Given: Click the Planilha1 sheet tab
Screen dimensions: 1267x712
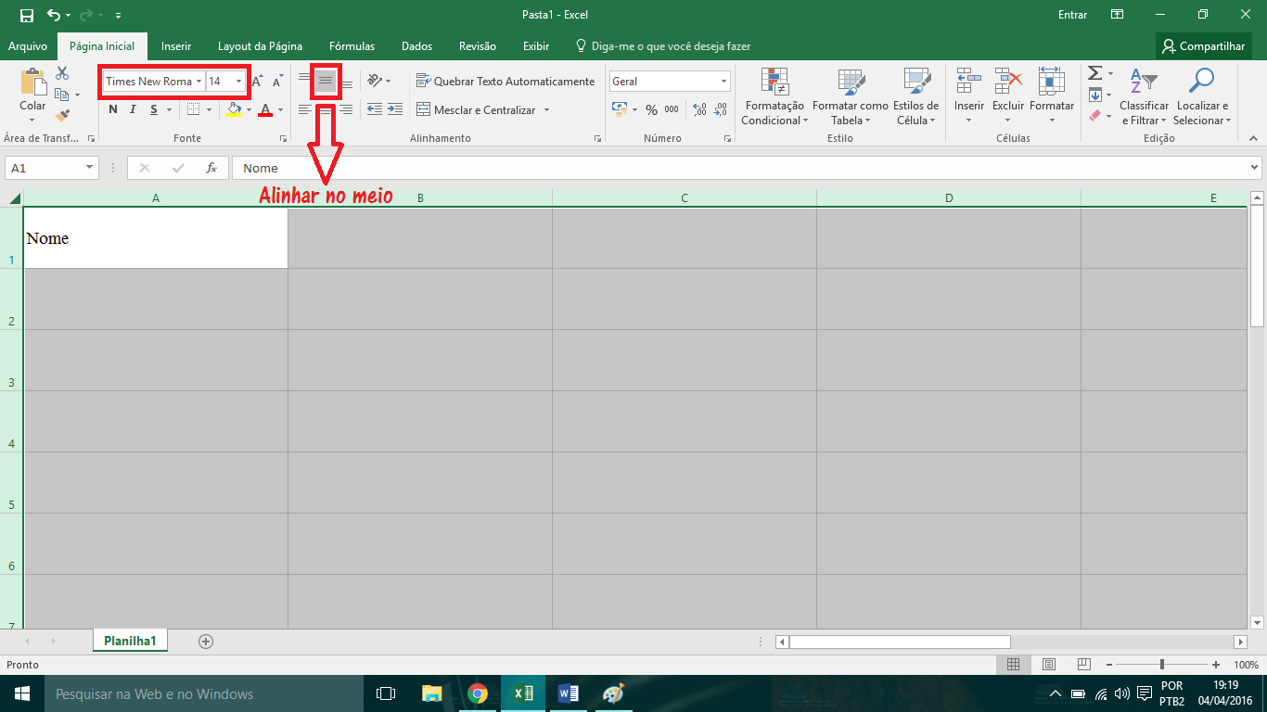Looking at the screenshot, I should [x=130, y=641].
